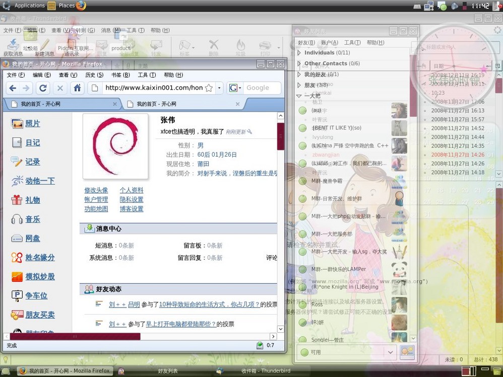Viewport: 503px width, 377px height.
Task: Switch to 收件箱 - Thunderbird in taskbar
Action: (261, 370)
